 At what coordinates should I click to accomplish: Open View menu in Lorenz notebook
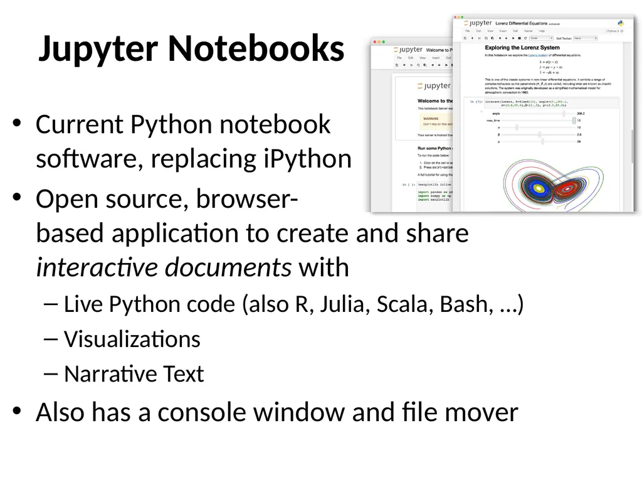point(490,31)
